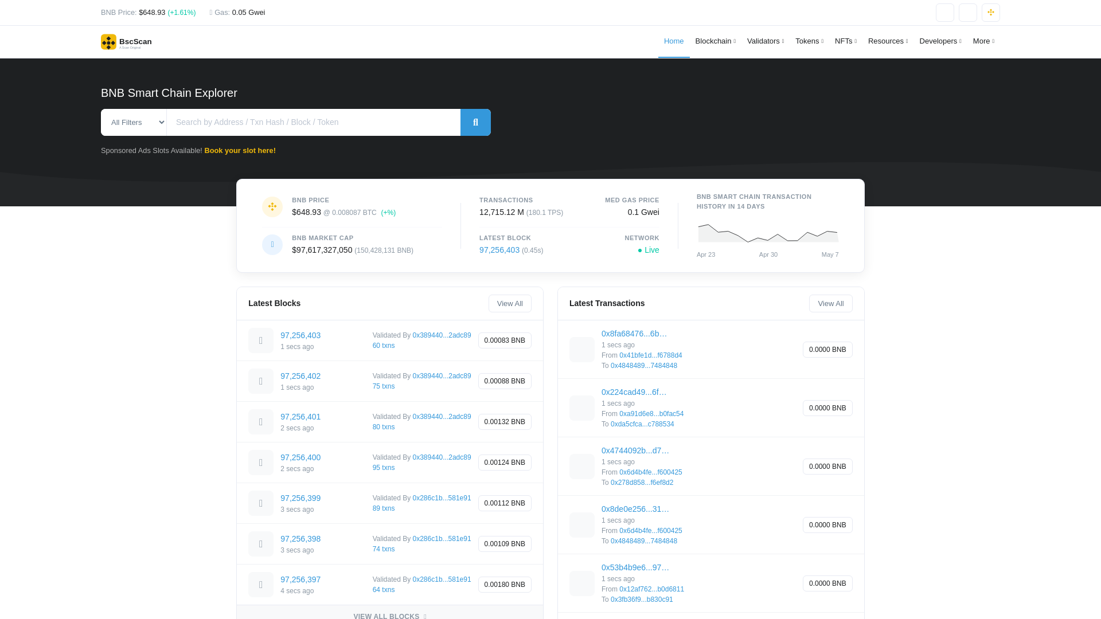Go to the Home tab
The height and width of the screenshot is (619, 1101).
674,41
